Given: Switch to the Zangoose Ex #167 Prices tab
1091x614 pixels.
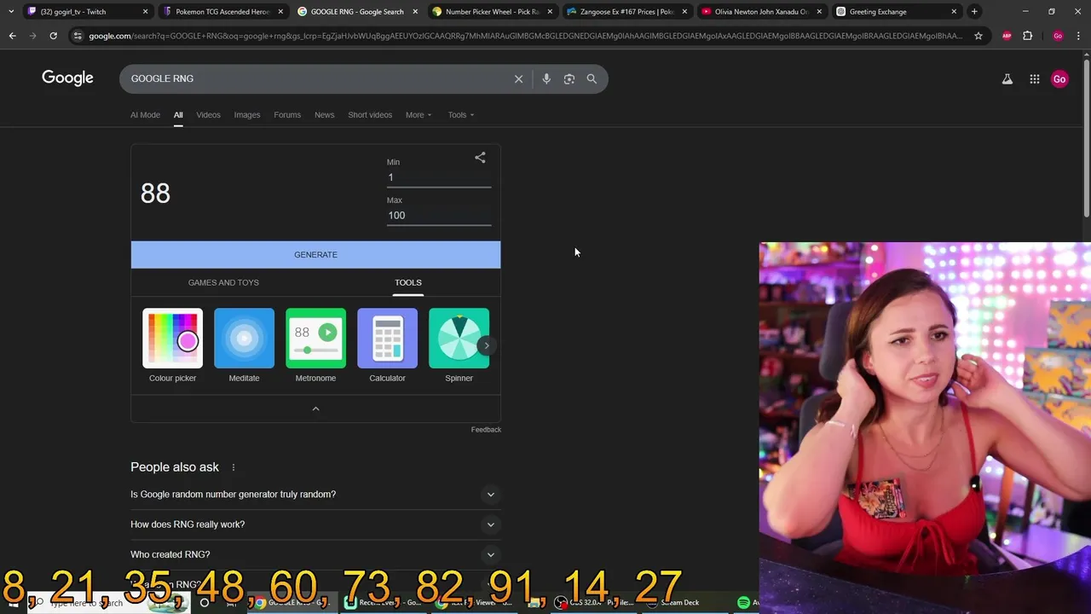Looking at the screenshot, I should pyautogui.click(x=626, y=12).
